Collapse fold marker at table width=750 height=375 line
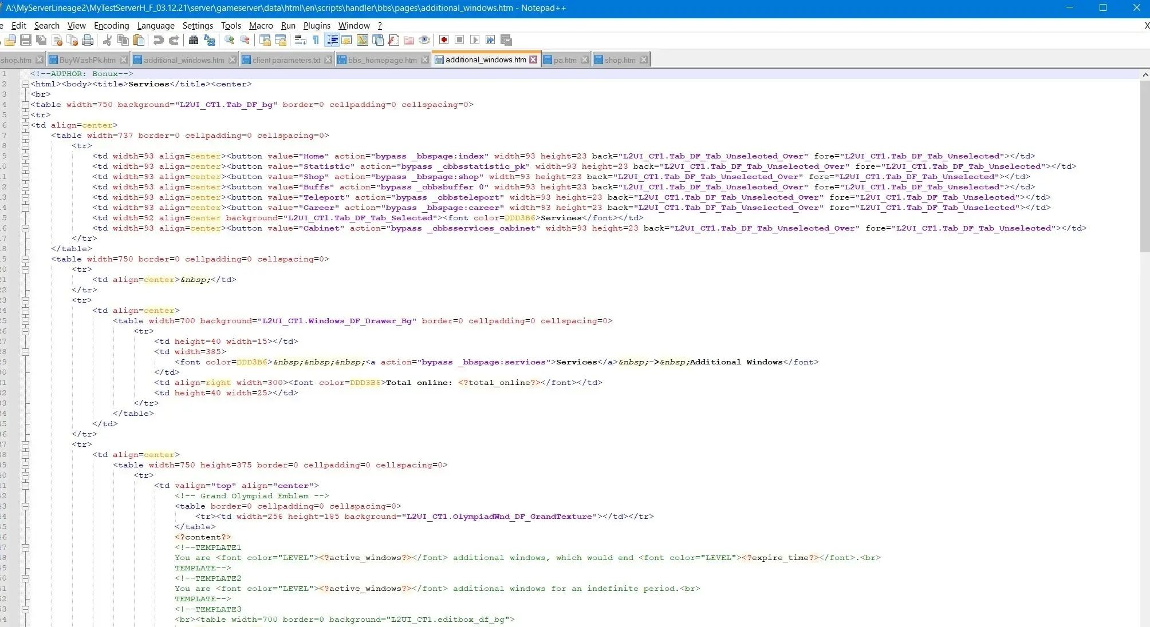The image size is (1150, 627). coord(25,465)
